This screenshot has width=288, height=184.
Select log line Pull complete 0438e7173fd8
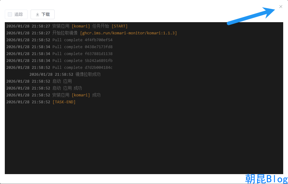[x=59, y=47]
